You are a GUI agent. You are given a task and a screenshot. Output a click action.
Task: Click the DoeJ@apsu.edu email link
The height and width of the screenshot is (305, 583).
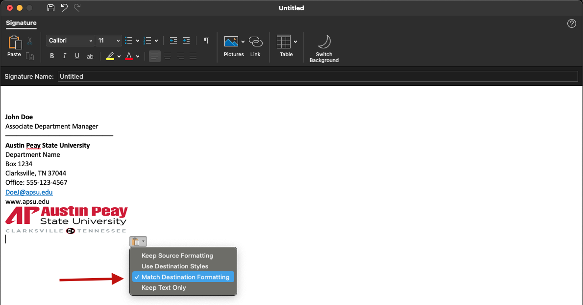pyautogui.click(x=29, y=192)
